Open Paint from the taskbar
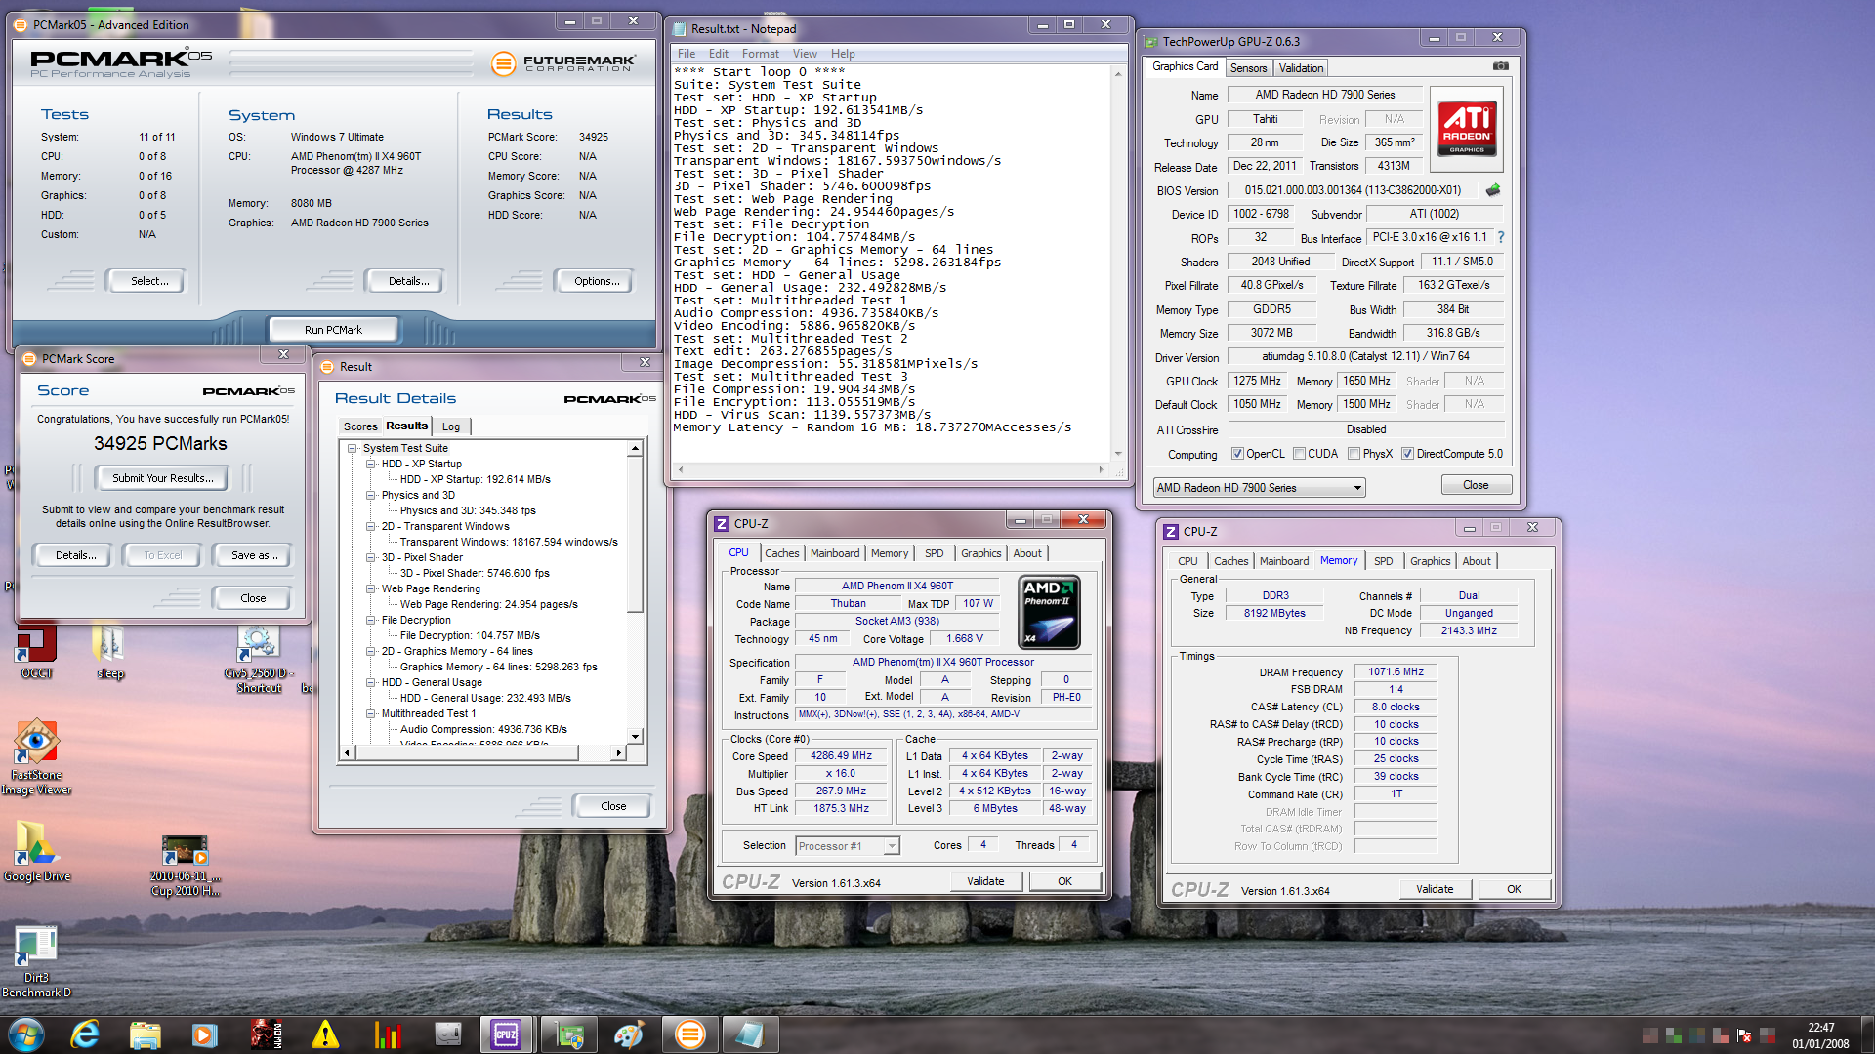This screenshot has width=1875, height=1054. click(x=628, y=1034)
